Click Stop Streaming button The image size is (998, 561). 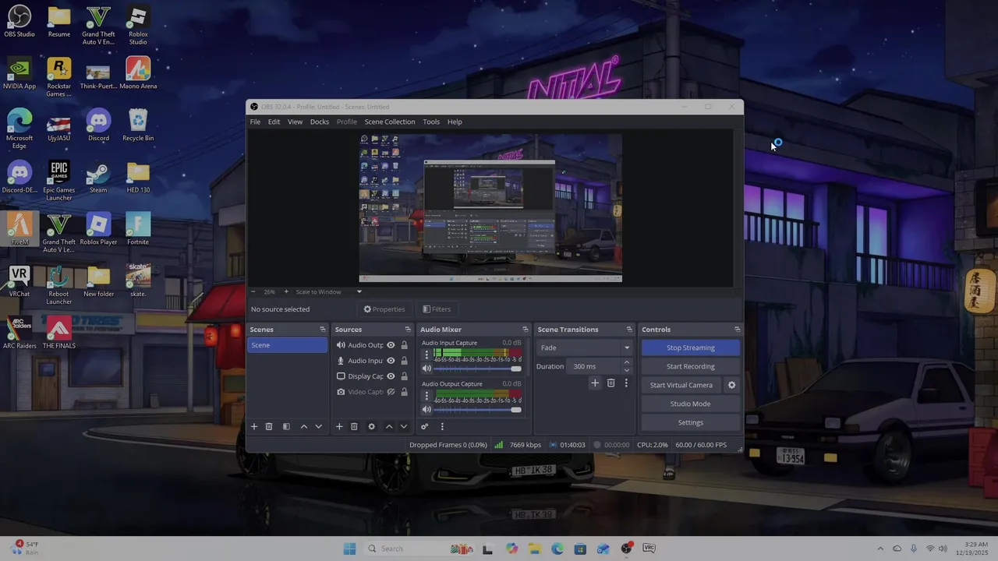pyautogui.click(x=691, y=348)
